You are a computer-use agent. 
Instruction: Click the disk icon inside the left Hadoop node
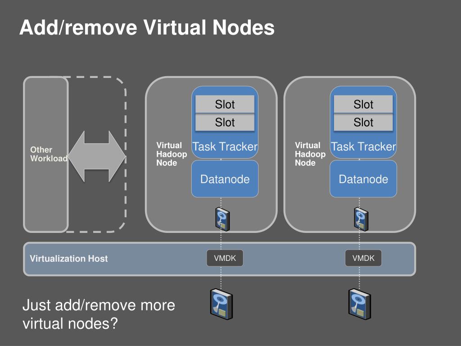(x=222, y=219)
